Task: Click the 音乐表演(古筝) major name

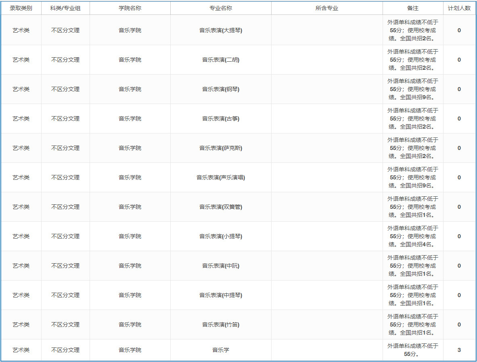Action: click(x=221, y=119)
